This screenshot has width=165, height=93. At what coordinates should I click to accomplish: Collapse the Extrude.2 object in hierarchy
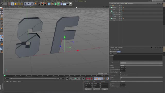click(x=110, y=7)
